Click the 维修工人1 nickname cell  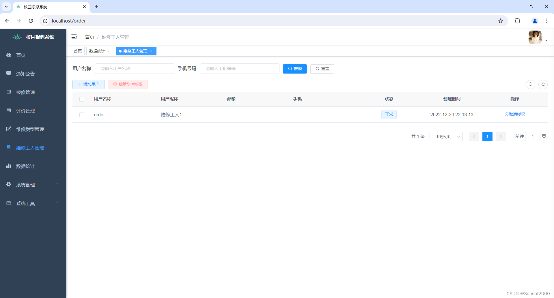[x=171, y=115]
